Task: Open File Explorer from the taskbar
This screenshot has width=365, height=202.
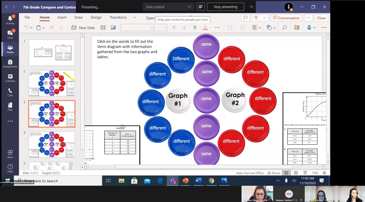Action: point(121,181)
